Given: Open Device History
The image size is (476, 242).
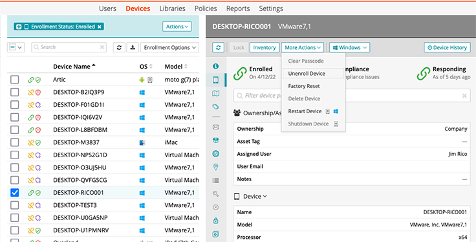Looking at the screenshot, I should coord(447,47).
